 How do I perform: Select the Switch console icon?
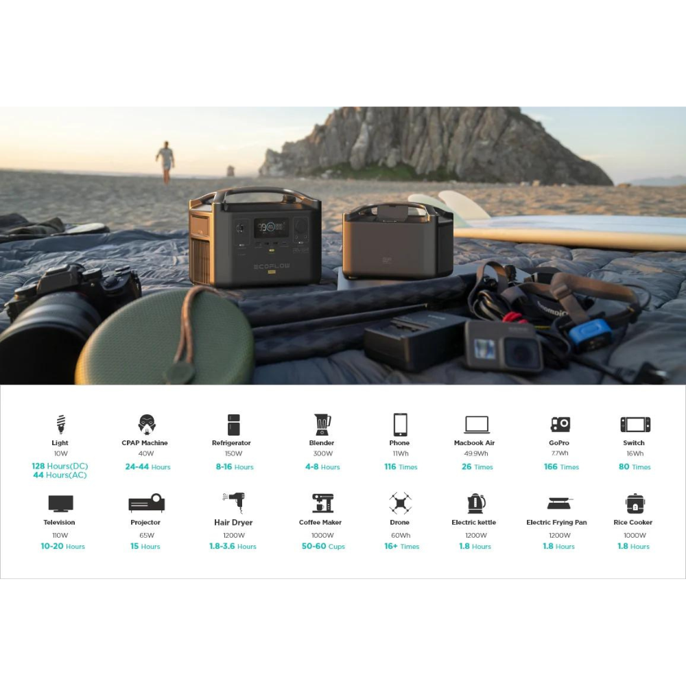[x=635, y=425]
